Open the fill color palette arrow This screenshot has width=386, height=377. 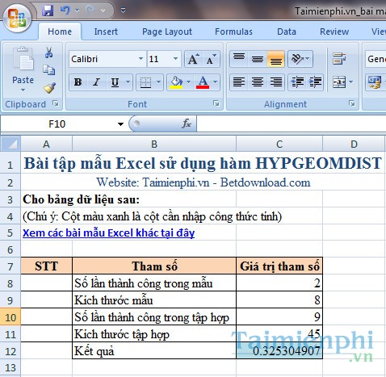(x=188, y=82)
